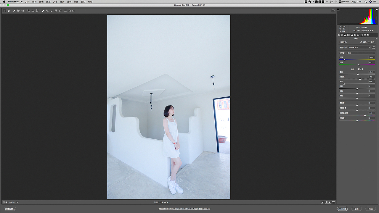
Task: Click the 色温 value field showing 3400
Action: click(371, 57)
